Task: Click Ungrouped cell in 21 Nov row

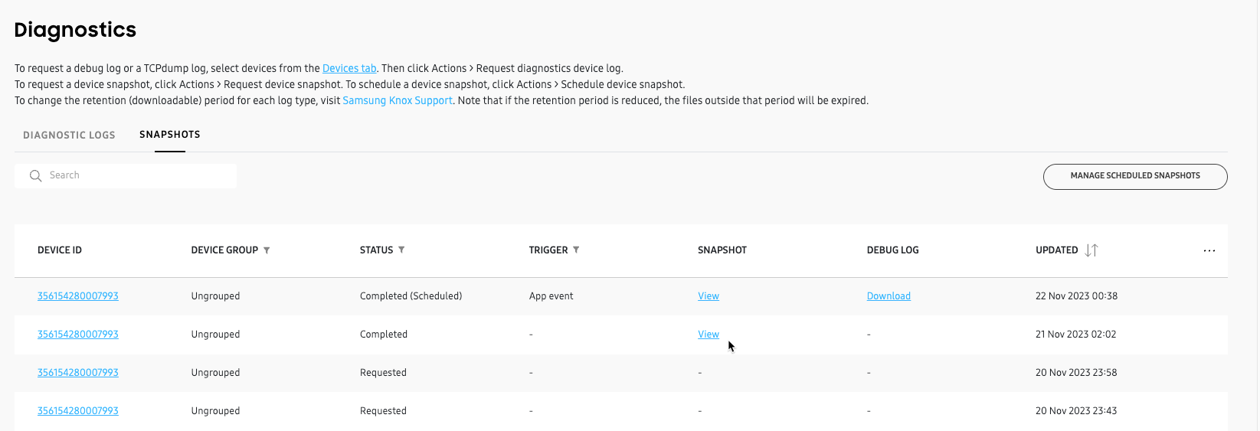Action: (x=215, y=335)
